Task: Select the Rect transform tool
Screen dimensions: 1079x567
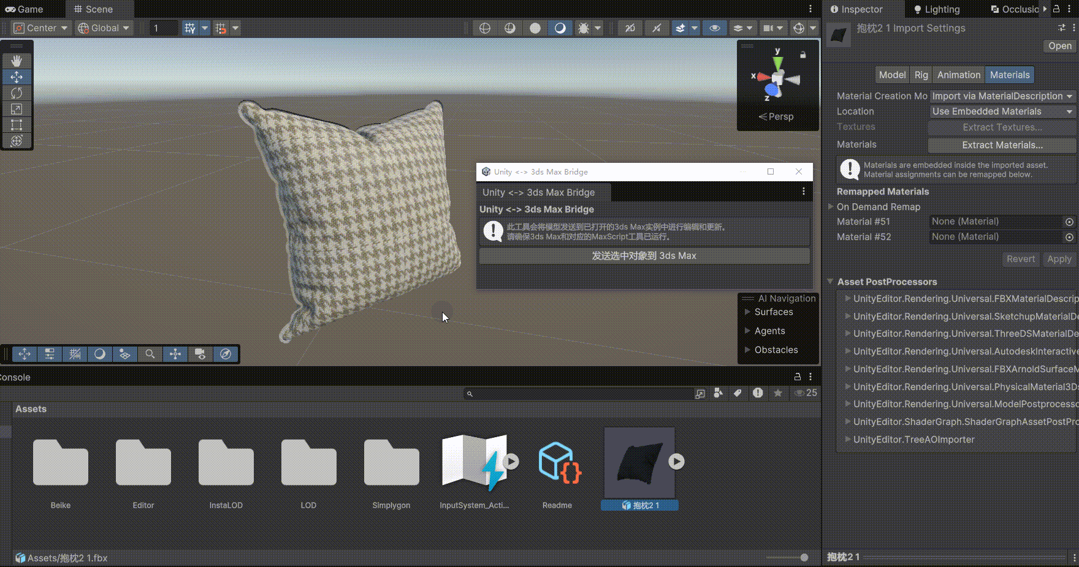Action: click(x=17, y=125)
